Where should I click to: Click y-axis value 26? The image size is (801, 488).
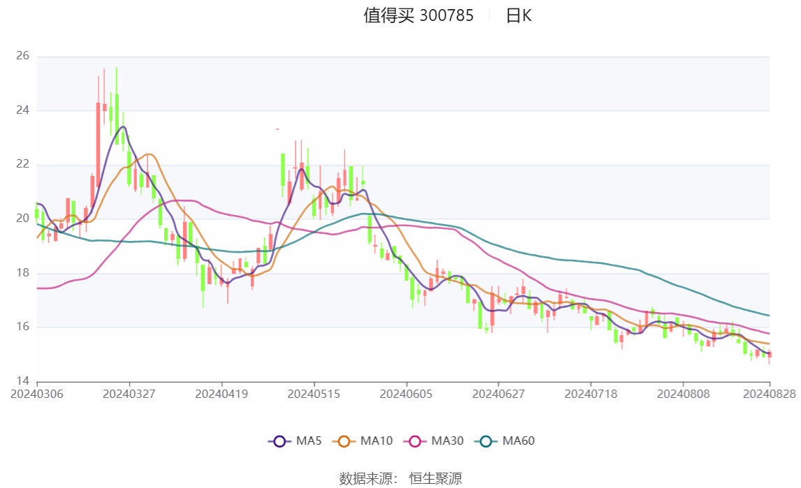click(x=22, y=56)
